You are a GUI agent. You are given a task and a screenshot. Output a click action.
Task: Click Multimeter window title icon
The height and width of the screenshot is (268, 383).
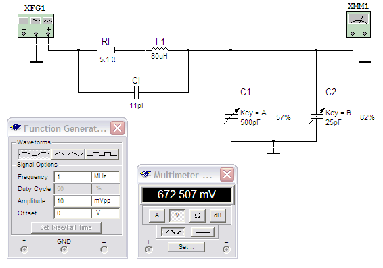145,174
